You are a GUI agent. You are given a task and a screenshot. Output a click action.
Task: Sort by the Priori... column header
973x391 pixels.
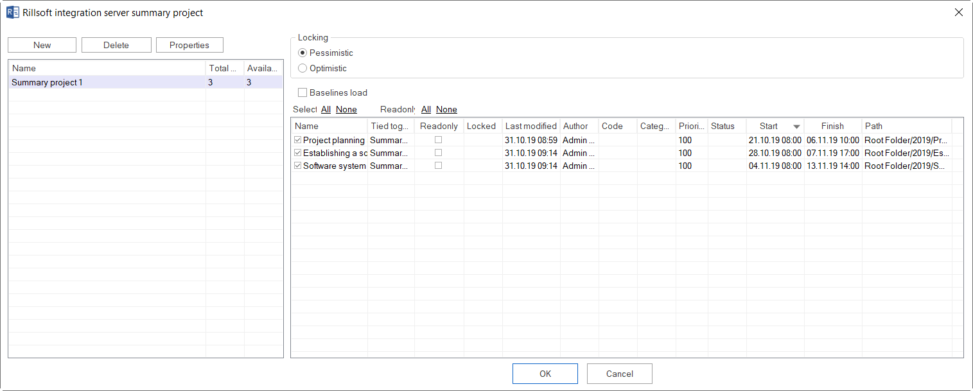[x=692, y=126]
